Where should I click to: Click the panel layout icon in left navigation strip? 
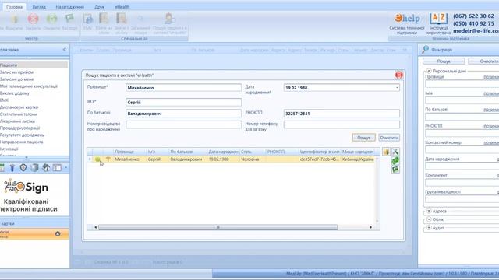(x=57, y=168)
